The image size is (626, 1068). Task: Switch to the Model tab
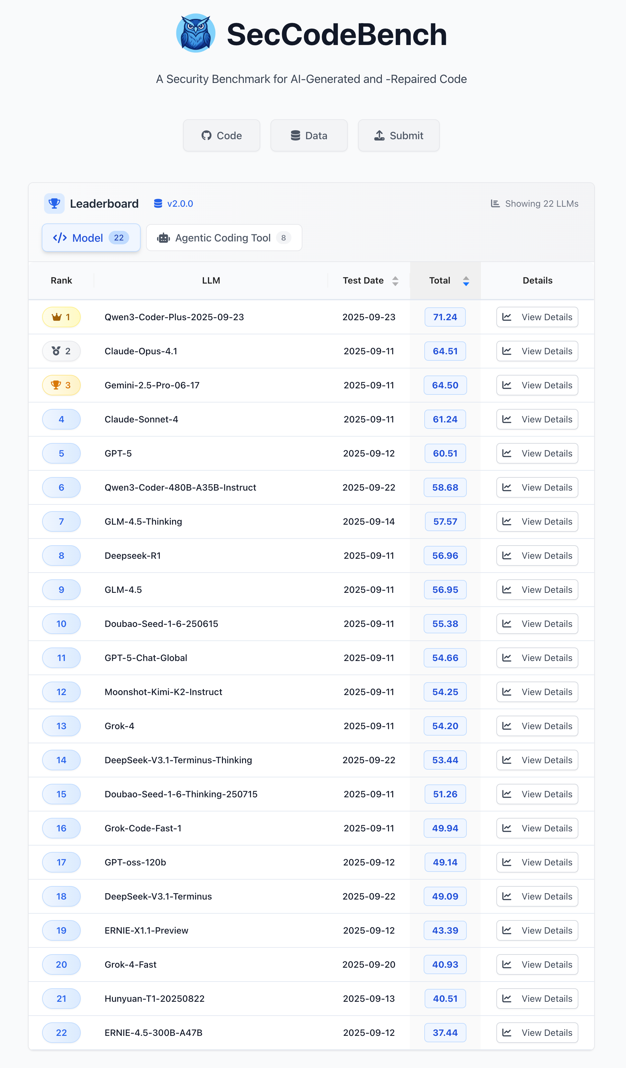click(x=91, y=238)
